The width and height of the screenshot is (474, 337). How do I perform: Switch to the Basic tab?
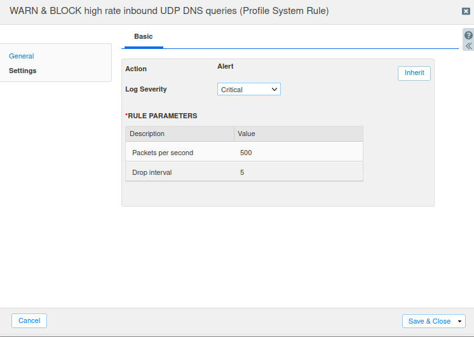click(143, 37)
